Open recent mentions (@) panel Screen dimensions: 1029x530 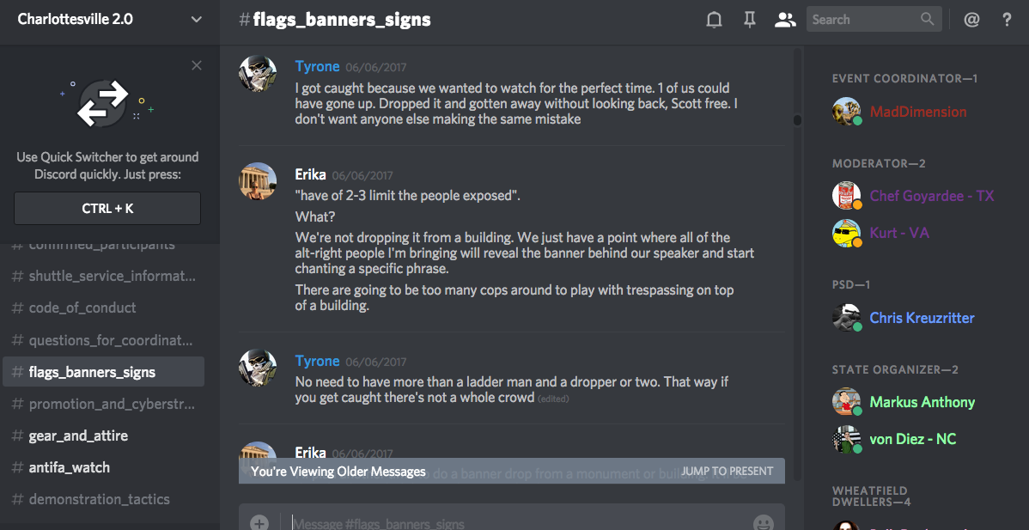point(971,20)
